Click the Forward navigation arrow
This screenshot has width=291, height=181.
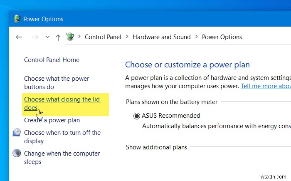click(35, 37)
